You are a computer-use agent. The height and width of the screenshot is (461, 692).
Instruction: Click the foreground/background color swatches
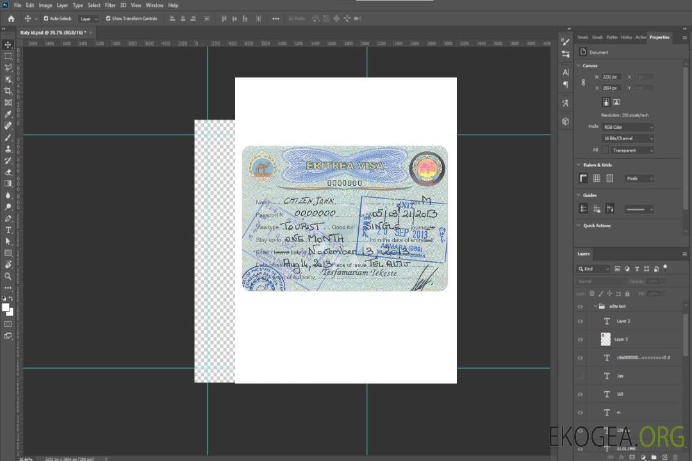8,309
